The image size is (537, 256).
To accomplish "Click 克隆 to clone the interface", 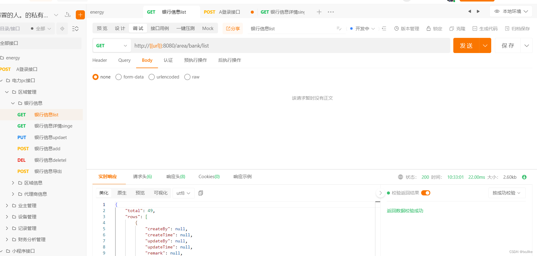I will [457, 28].
